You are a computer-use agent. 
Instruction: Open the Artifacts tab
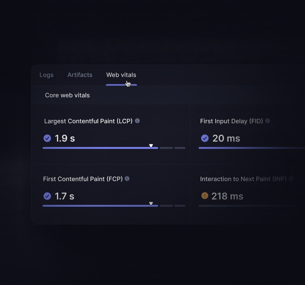coord(80,75)
